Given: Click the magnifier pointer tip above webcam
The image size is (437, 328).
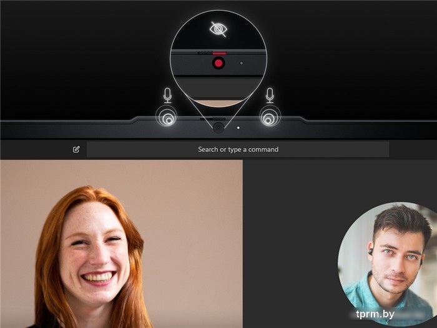Looking at the screenshot, I should pos(218,120).
